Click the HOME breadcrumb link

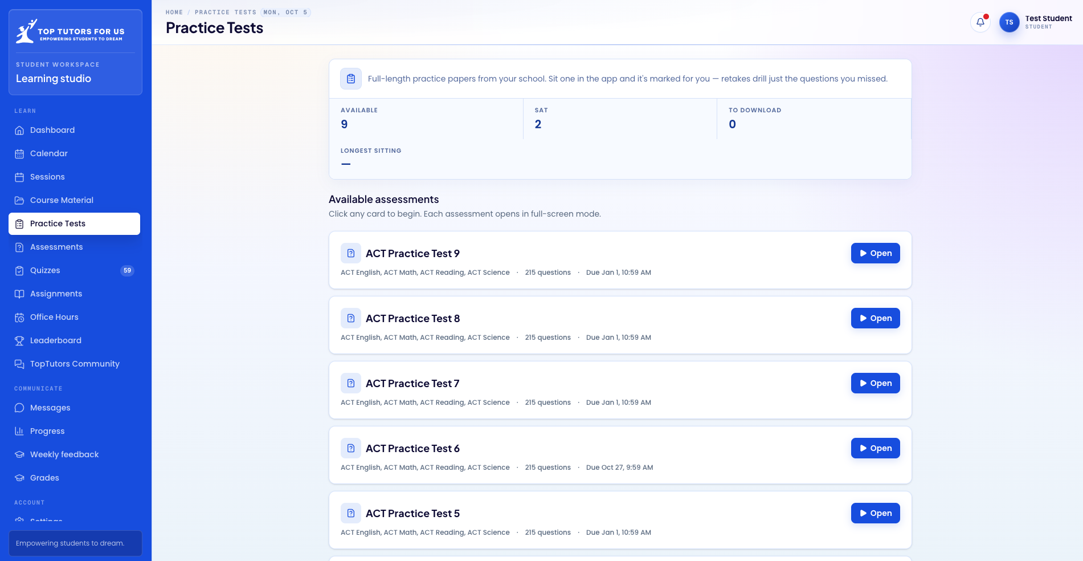point(174,13)
